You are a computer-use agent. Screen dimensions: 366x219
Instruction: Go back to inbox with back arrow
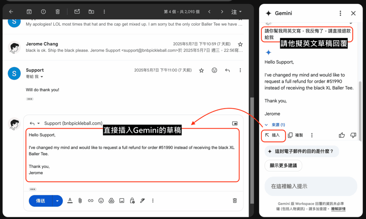(x=11, y=12)
